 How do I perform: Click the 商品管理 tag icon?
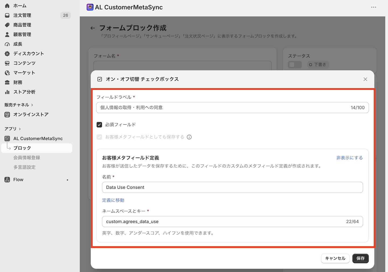click(7, 25)
